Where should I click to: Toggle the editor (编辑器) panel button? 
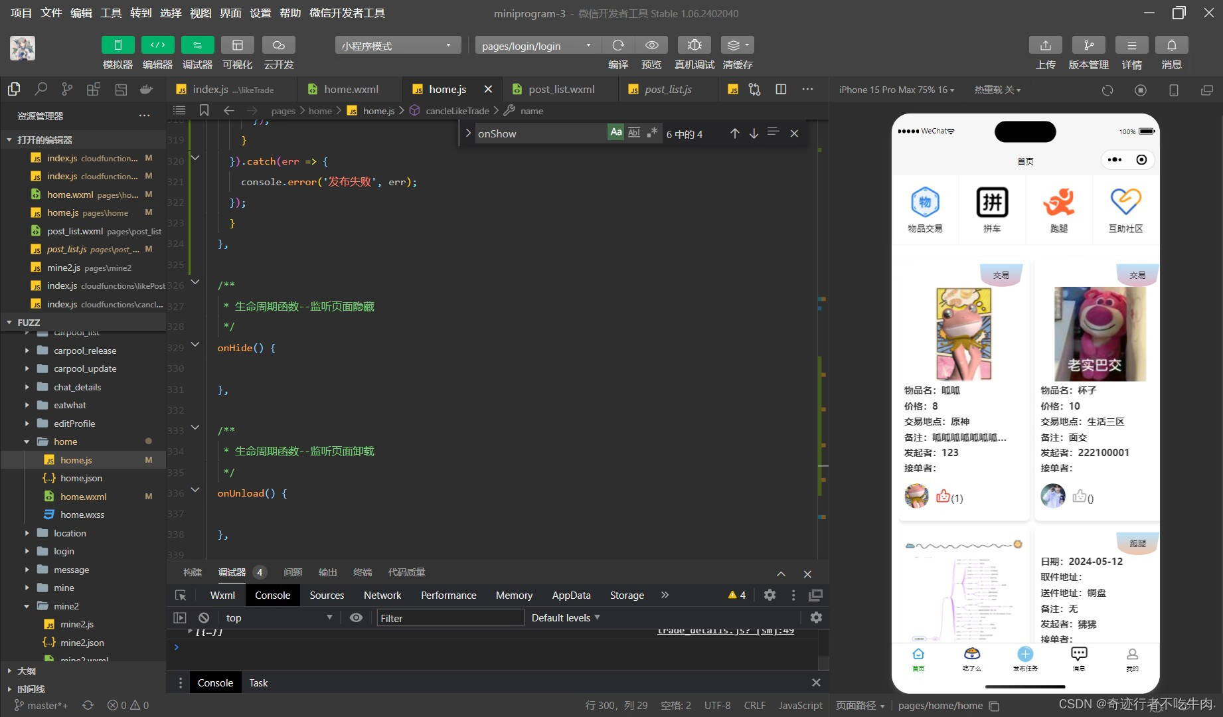coord(157,45)
